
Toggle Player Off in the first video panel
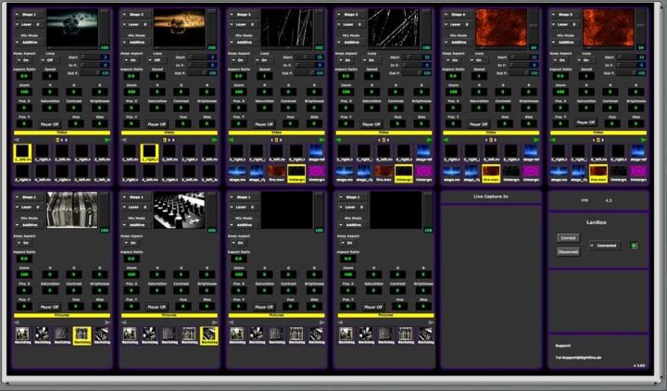point(50,122)
